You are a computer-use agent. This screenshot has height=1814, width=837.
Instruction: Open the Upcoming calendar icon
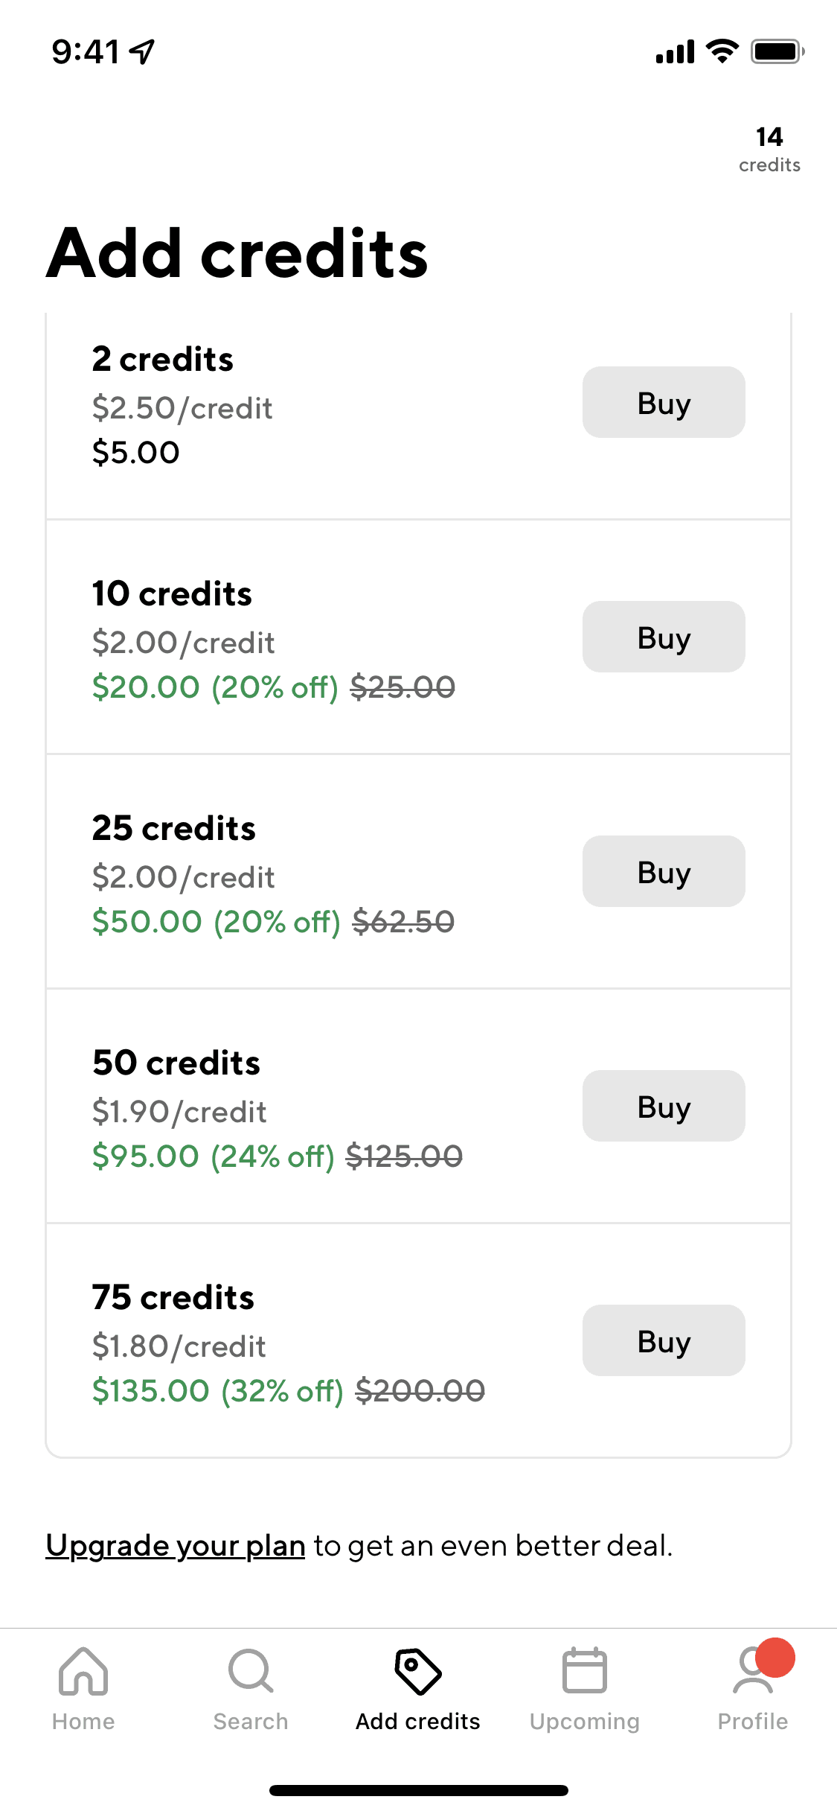[x=585, y=1671]
